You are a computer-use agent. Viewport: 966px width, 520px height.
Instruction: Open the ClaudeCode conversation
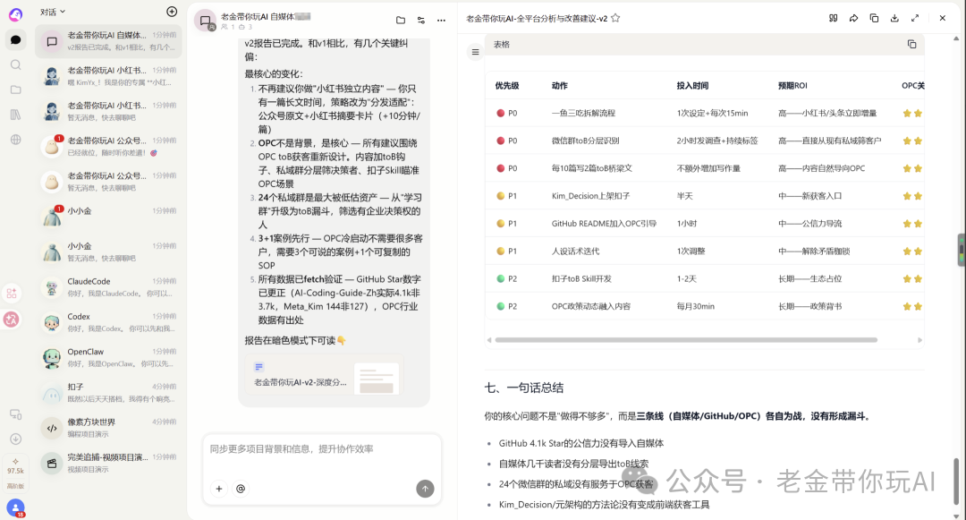108,287
